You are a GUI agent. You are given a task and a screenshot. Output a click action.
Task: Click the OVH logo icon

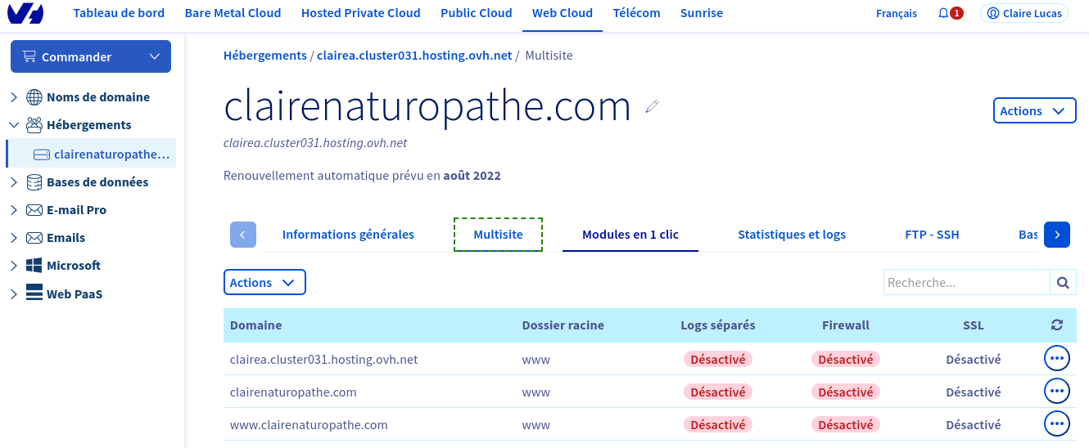click(x=25, y=14)
